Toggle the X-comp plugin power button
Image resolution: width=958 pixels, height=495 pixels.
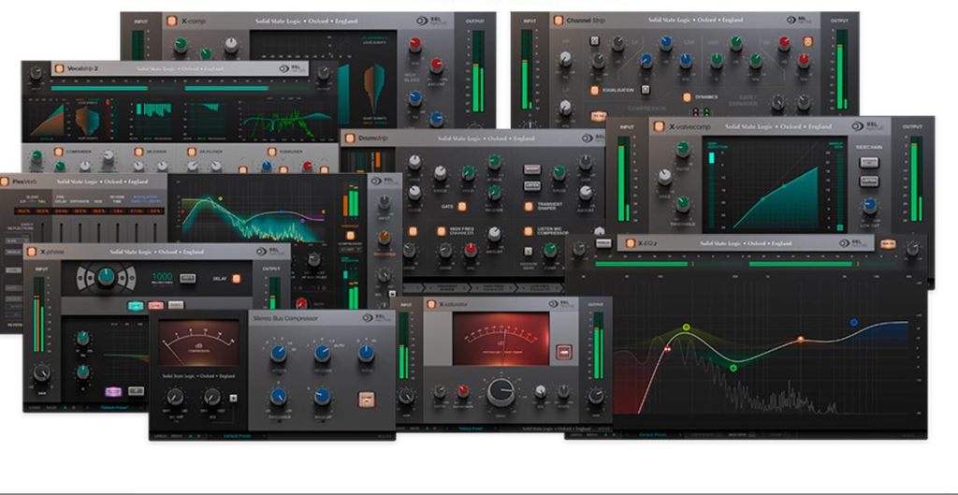tap(172, 21)
